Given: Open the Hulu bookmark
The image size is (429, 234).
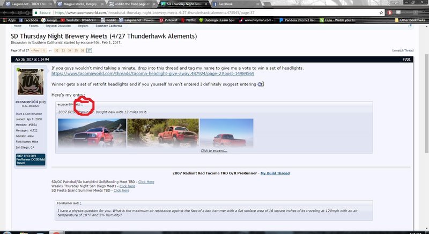Looking at the screenshot, I should tap(338, 20).
